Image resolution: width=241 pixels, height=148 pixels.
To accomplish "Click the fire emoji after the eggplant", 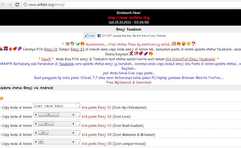I will click(x=151, y=54).
